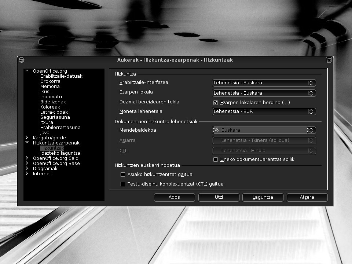This screenshot has height=264, width=352.
Task: Select Idazteko laguntza in the tree
Action: (60, 153)
